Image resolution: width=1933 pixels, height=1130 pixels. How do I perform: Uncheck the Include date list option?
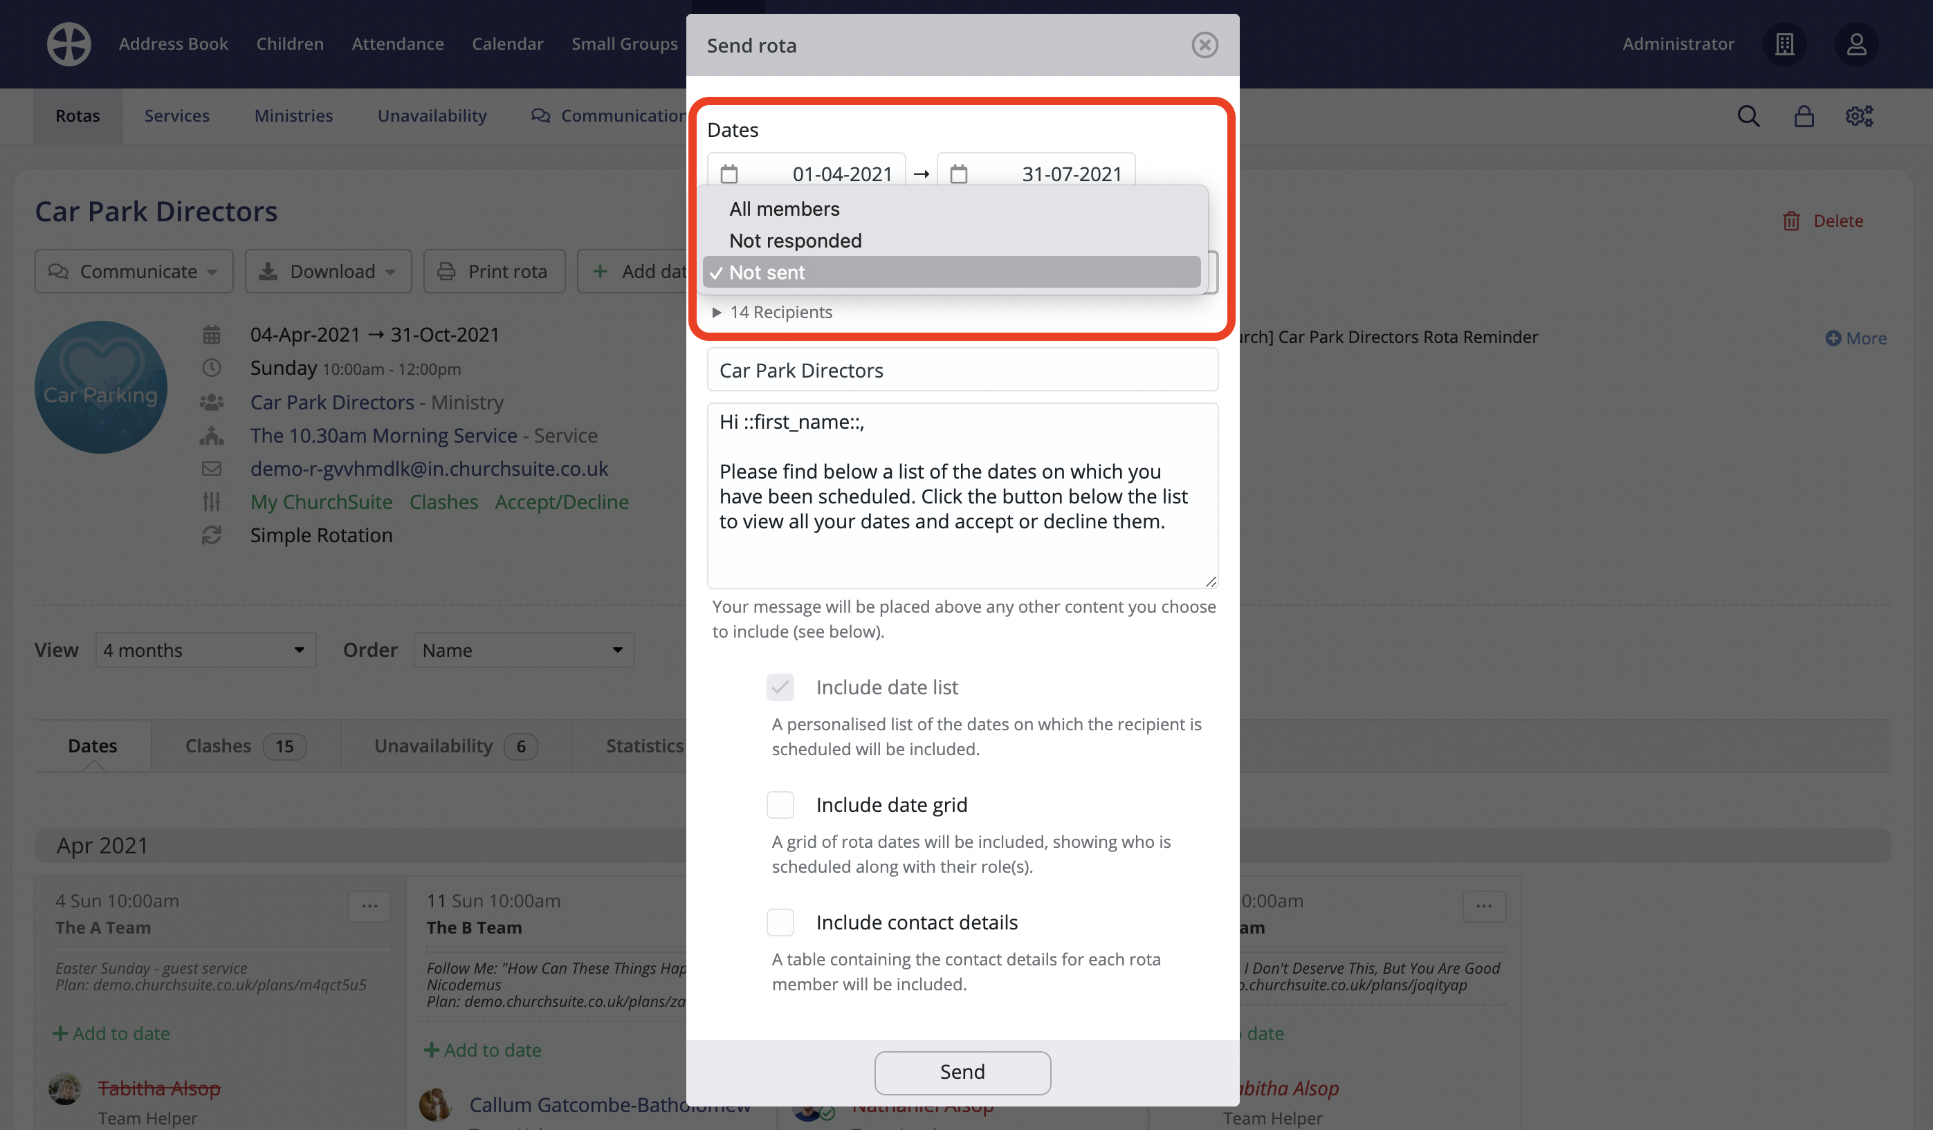(780, 687)
